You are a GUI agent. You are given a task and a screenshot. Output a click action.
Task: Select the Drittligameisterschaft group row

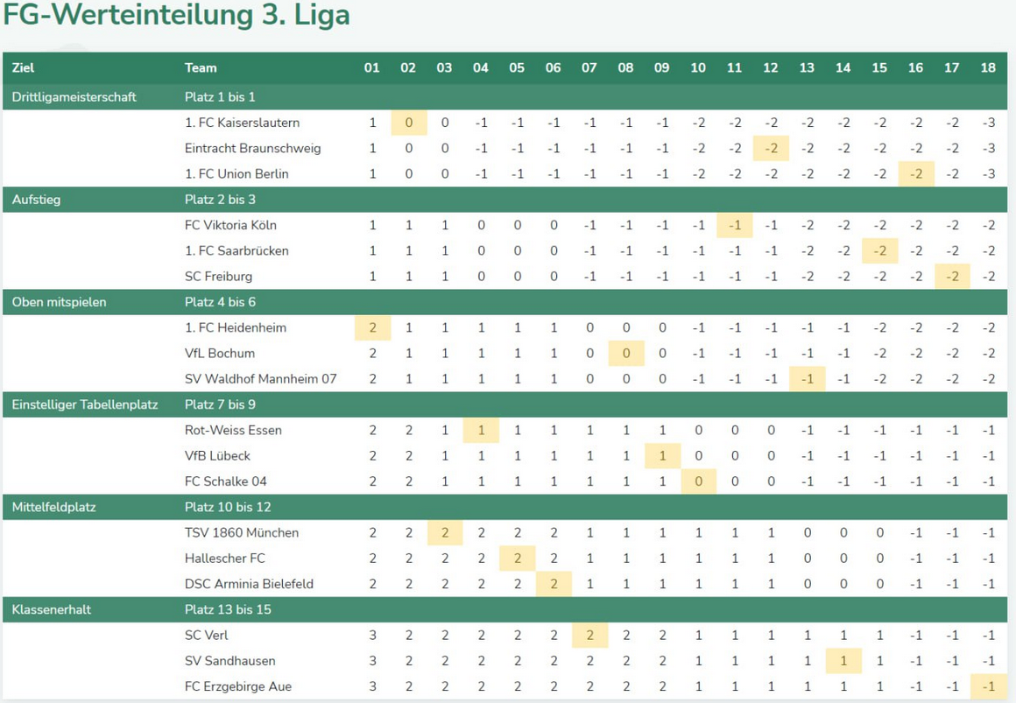tap(74, 97)
